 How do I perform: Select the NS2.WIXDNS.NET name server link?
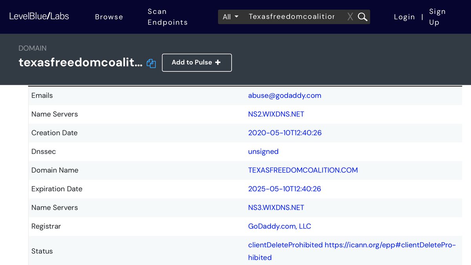[x=276, y=114]
